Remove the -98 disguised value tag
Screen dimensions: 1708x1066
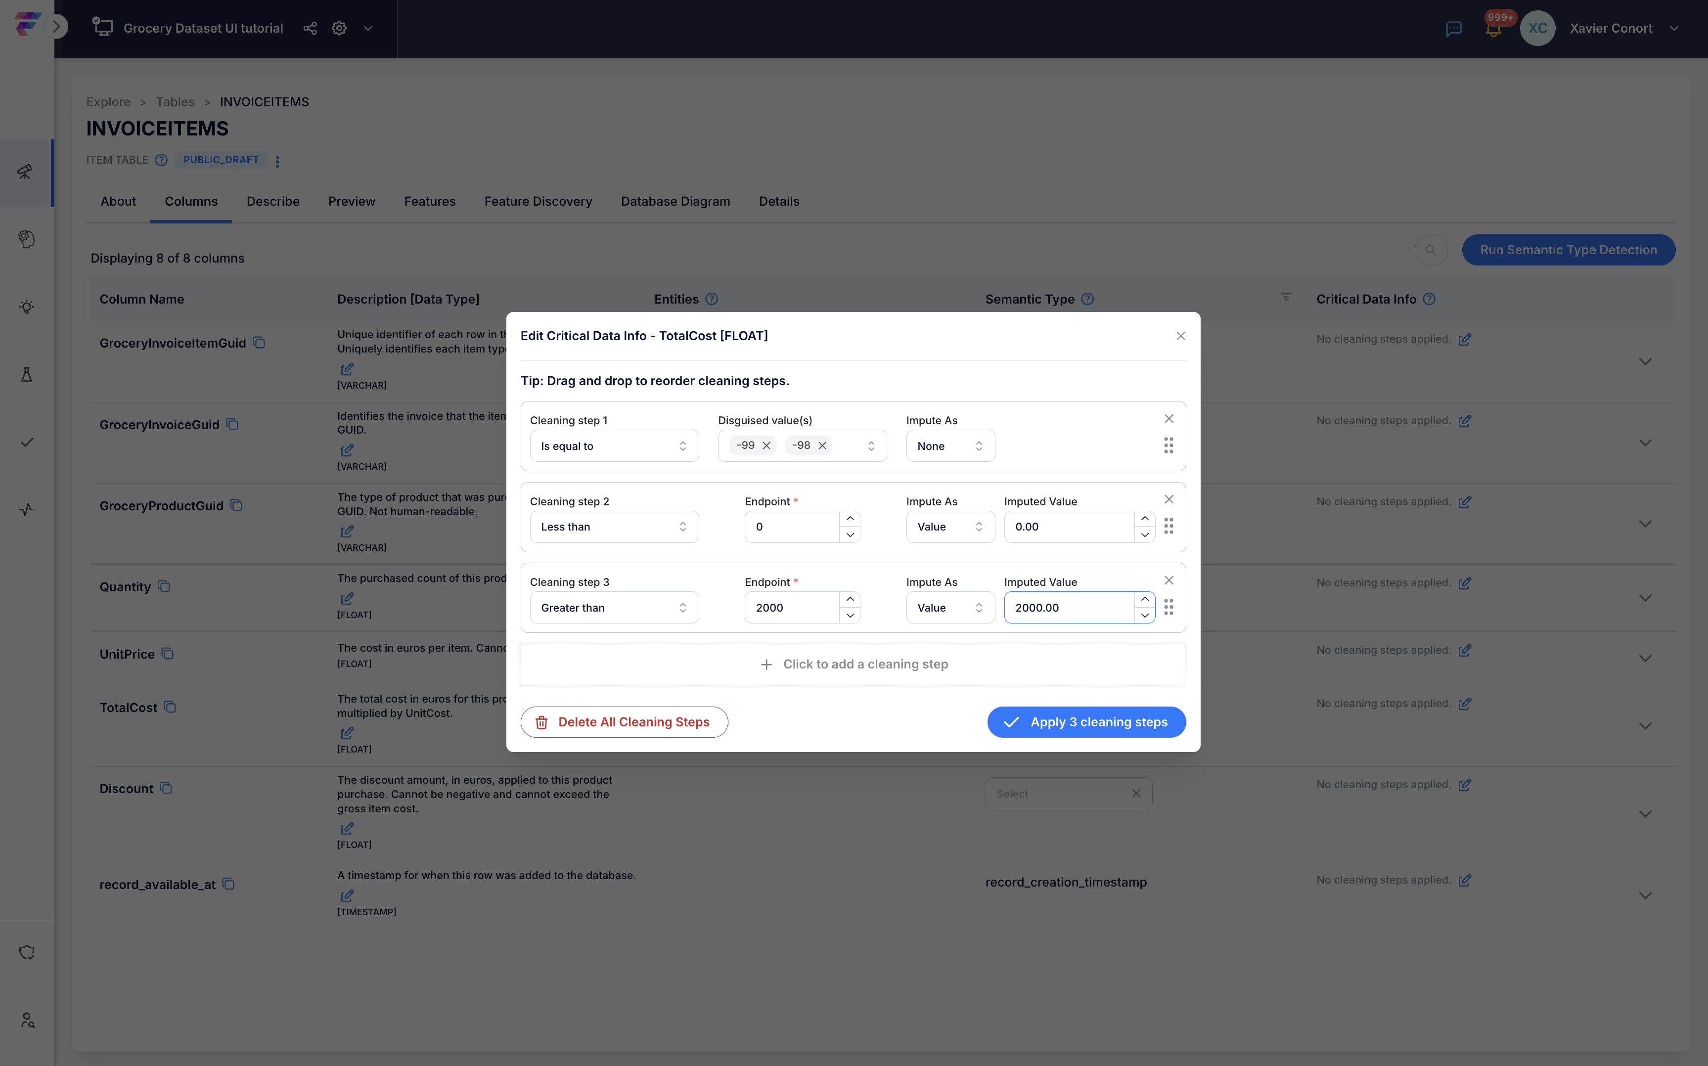click(x=822, y=445)
